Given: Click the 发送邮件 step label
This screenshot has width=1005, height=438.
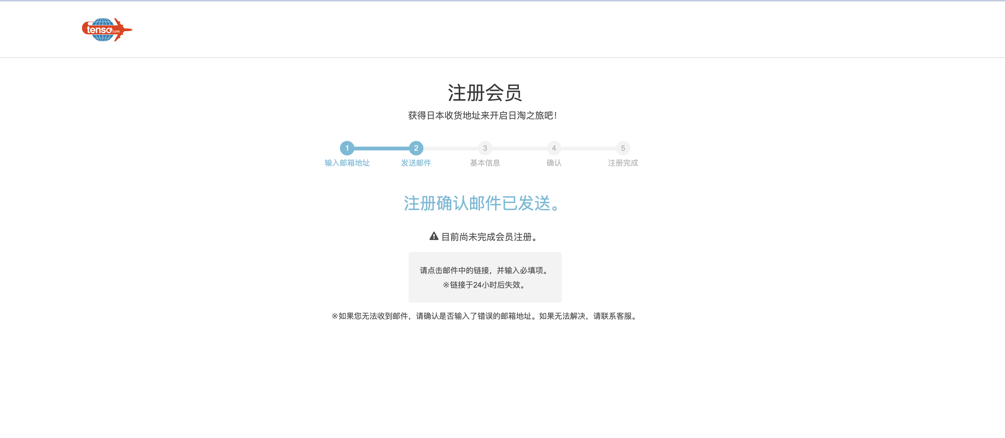Looking at the screenshot, I should pos(416,163).
